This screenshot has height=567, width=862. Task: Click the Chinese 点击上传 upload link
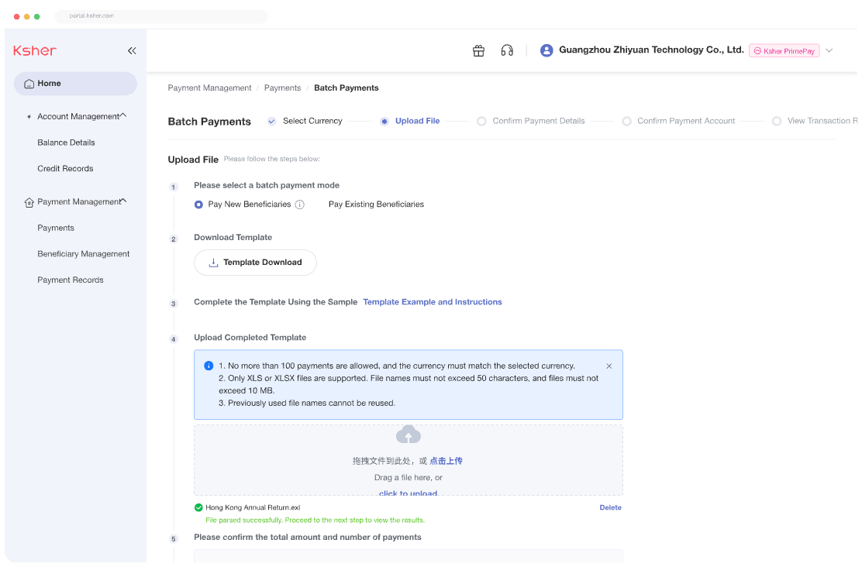446,461
